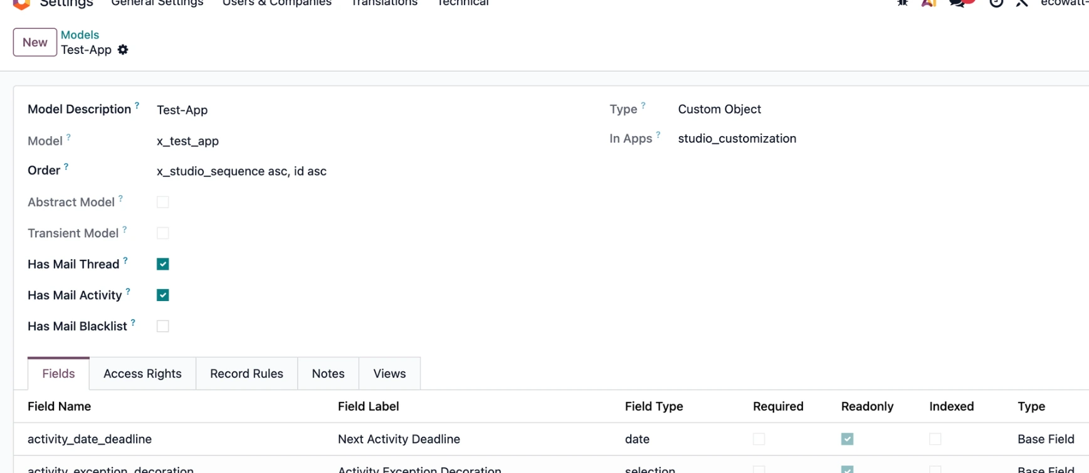Click the New button
The height and width of the screenshot is (473, 1089).
click(x=35, y=42)
